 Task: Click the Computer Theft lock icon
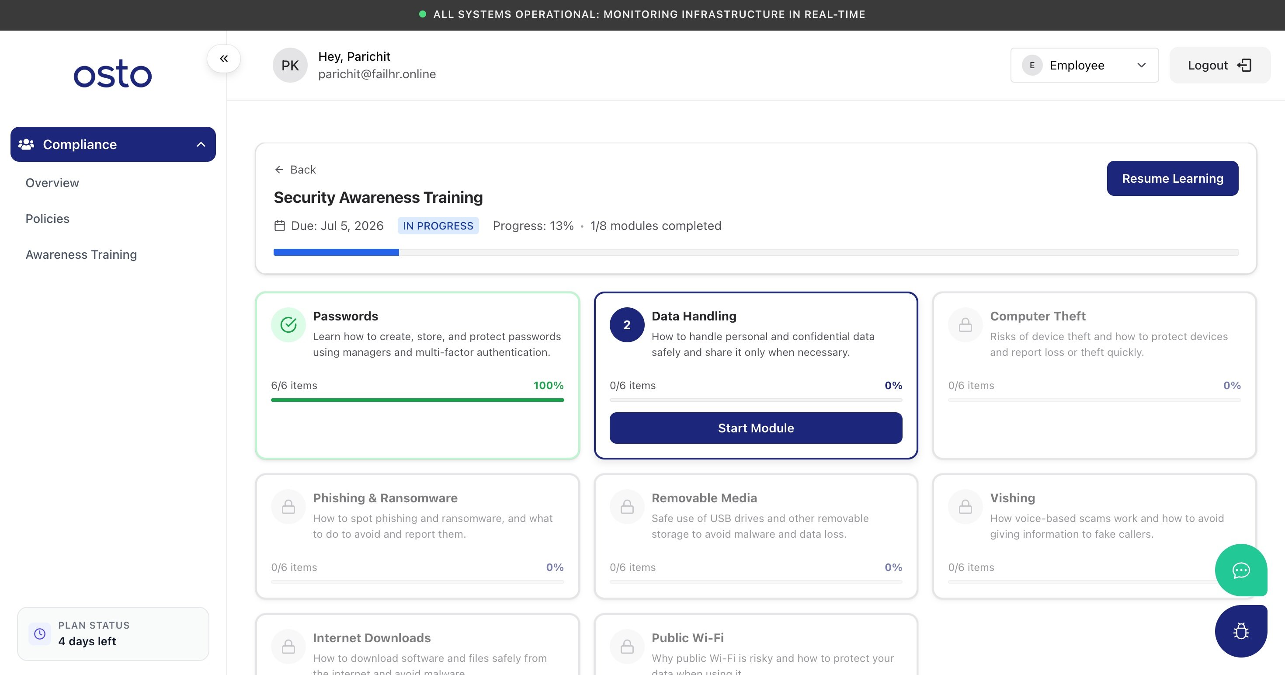pos(965,325)
